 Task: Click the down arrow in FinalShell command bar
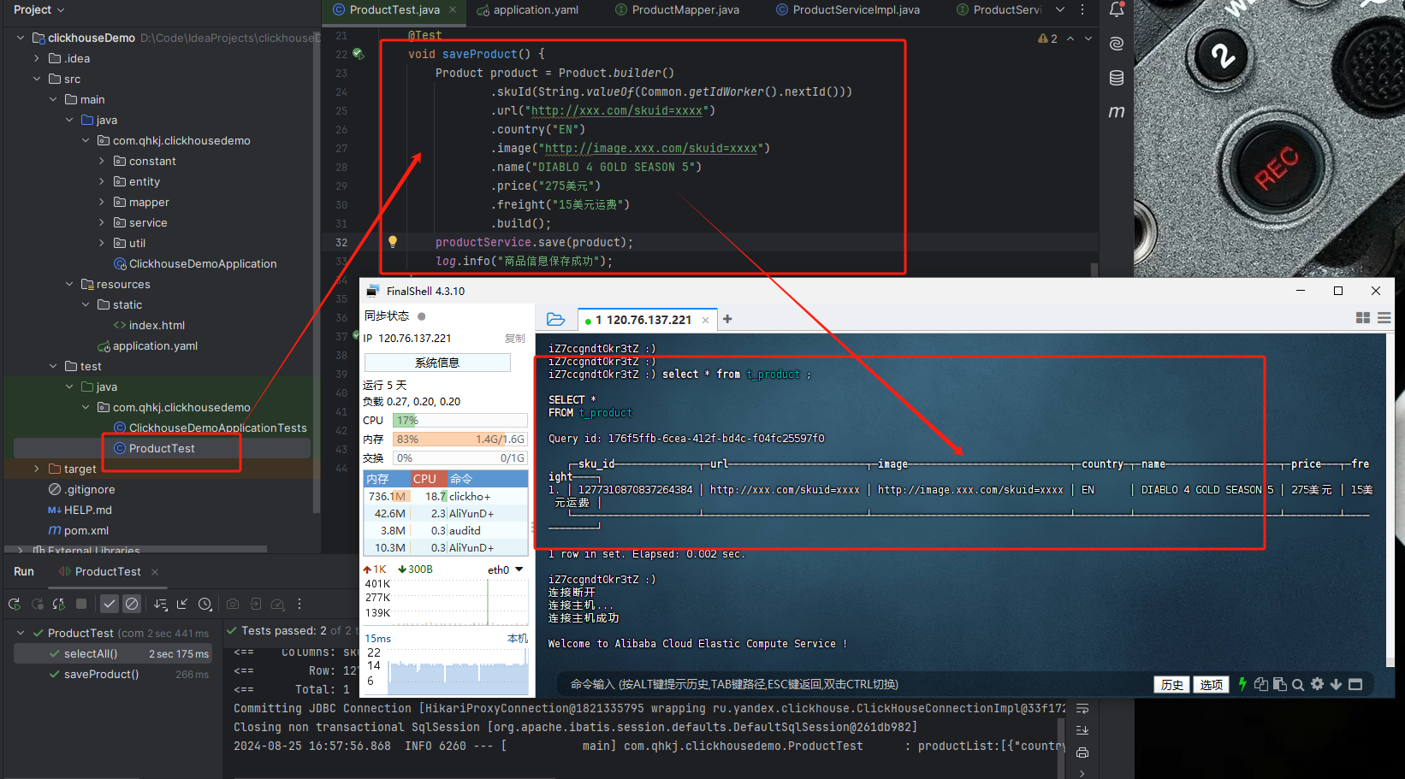click(x=1336, y=684)
